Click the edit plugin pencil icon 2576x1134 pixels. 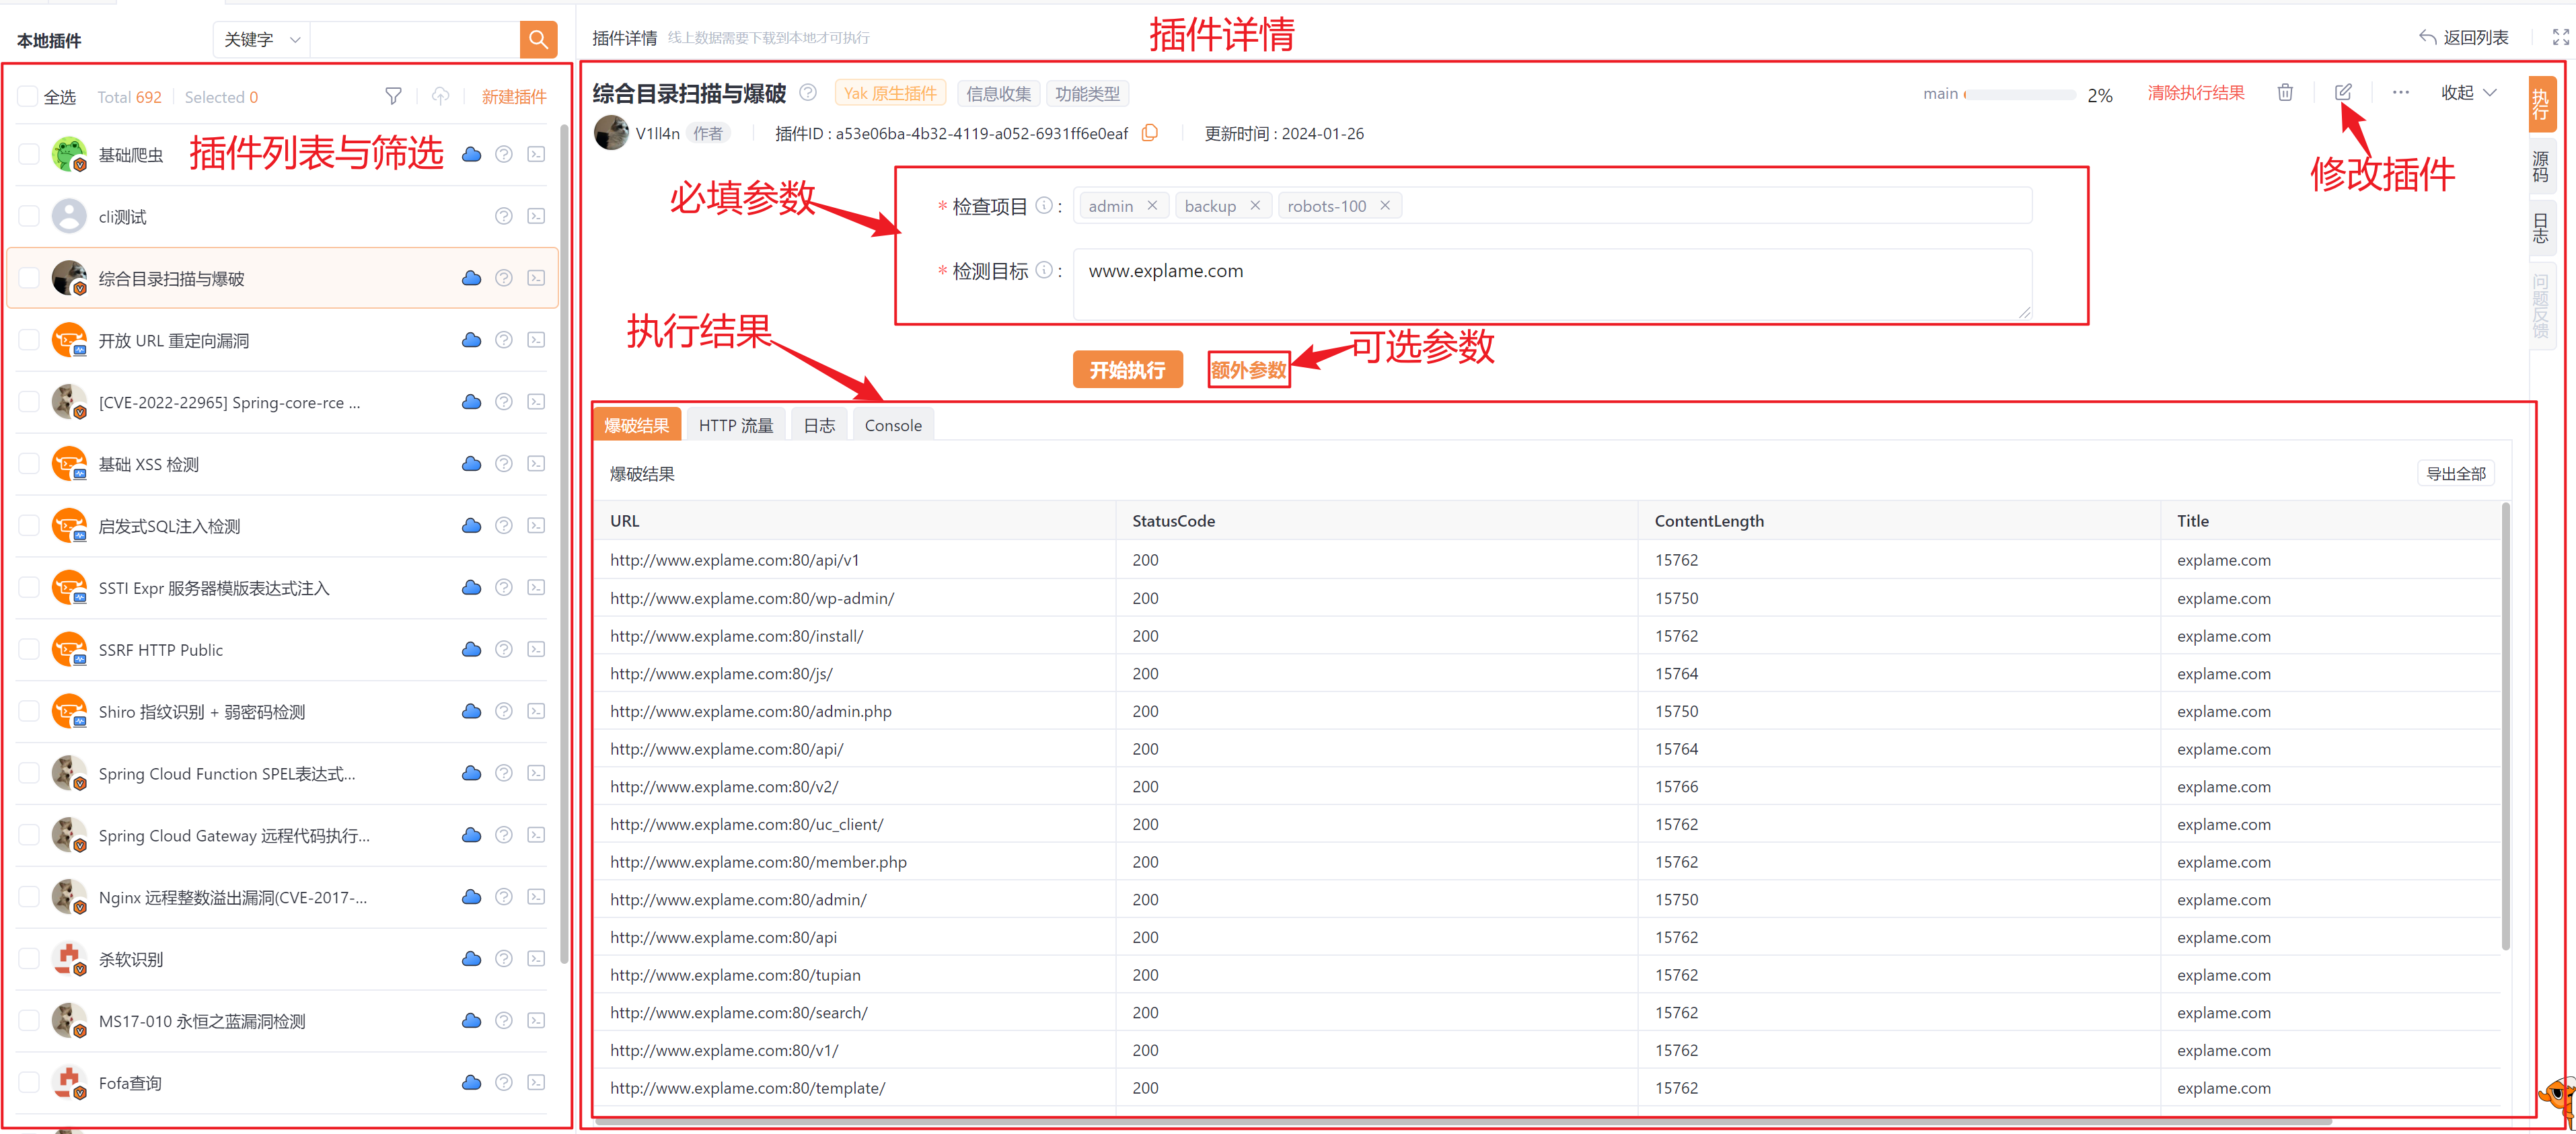(x=2343, y=93)
